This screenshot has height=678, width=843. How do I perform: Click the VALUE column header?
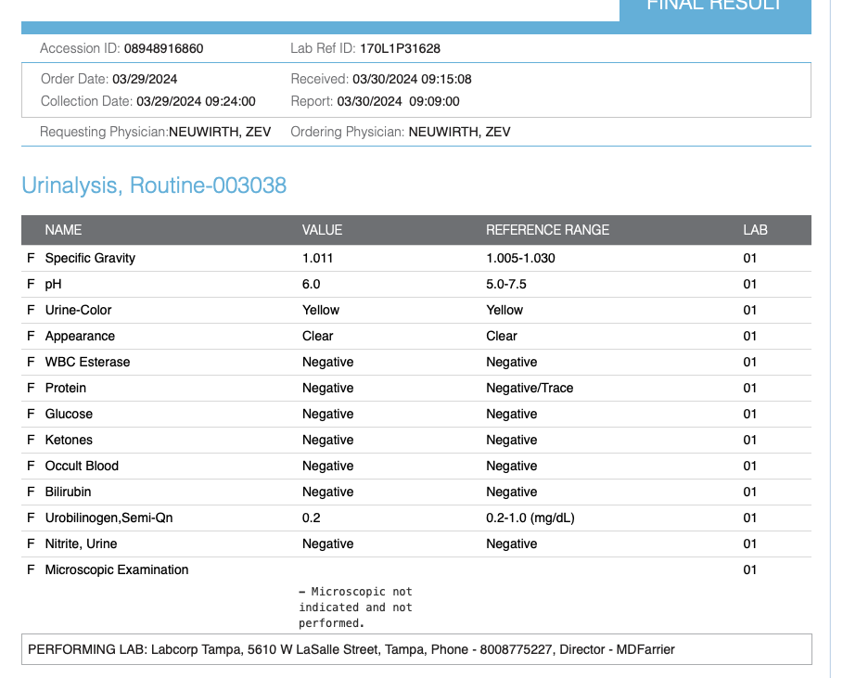point(322,230)
